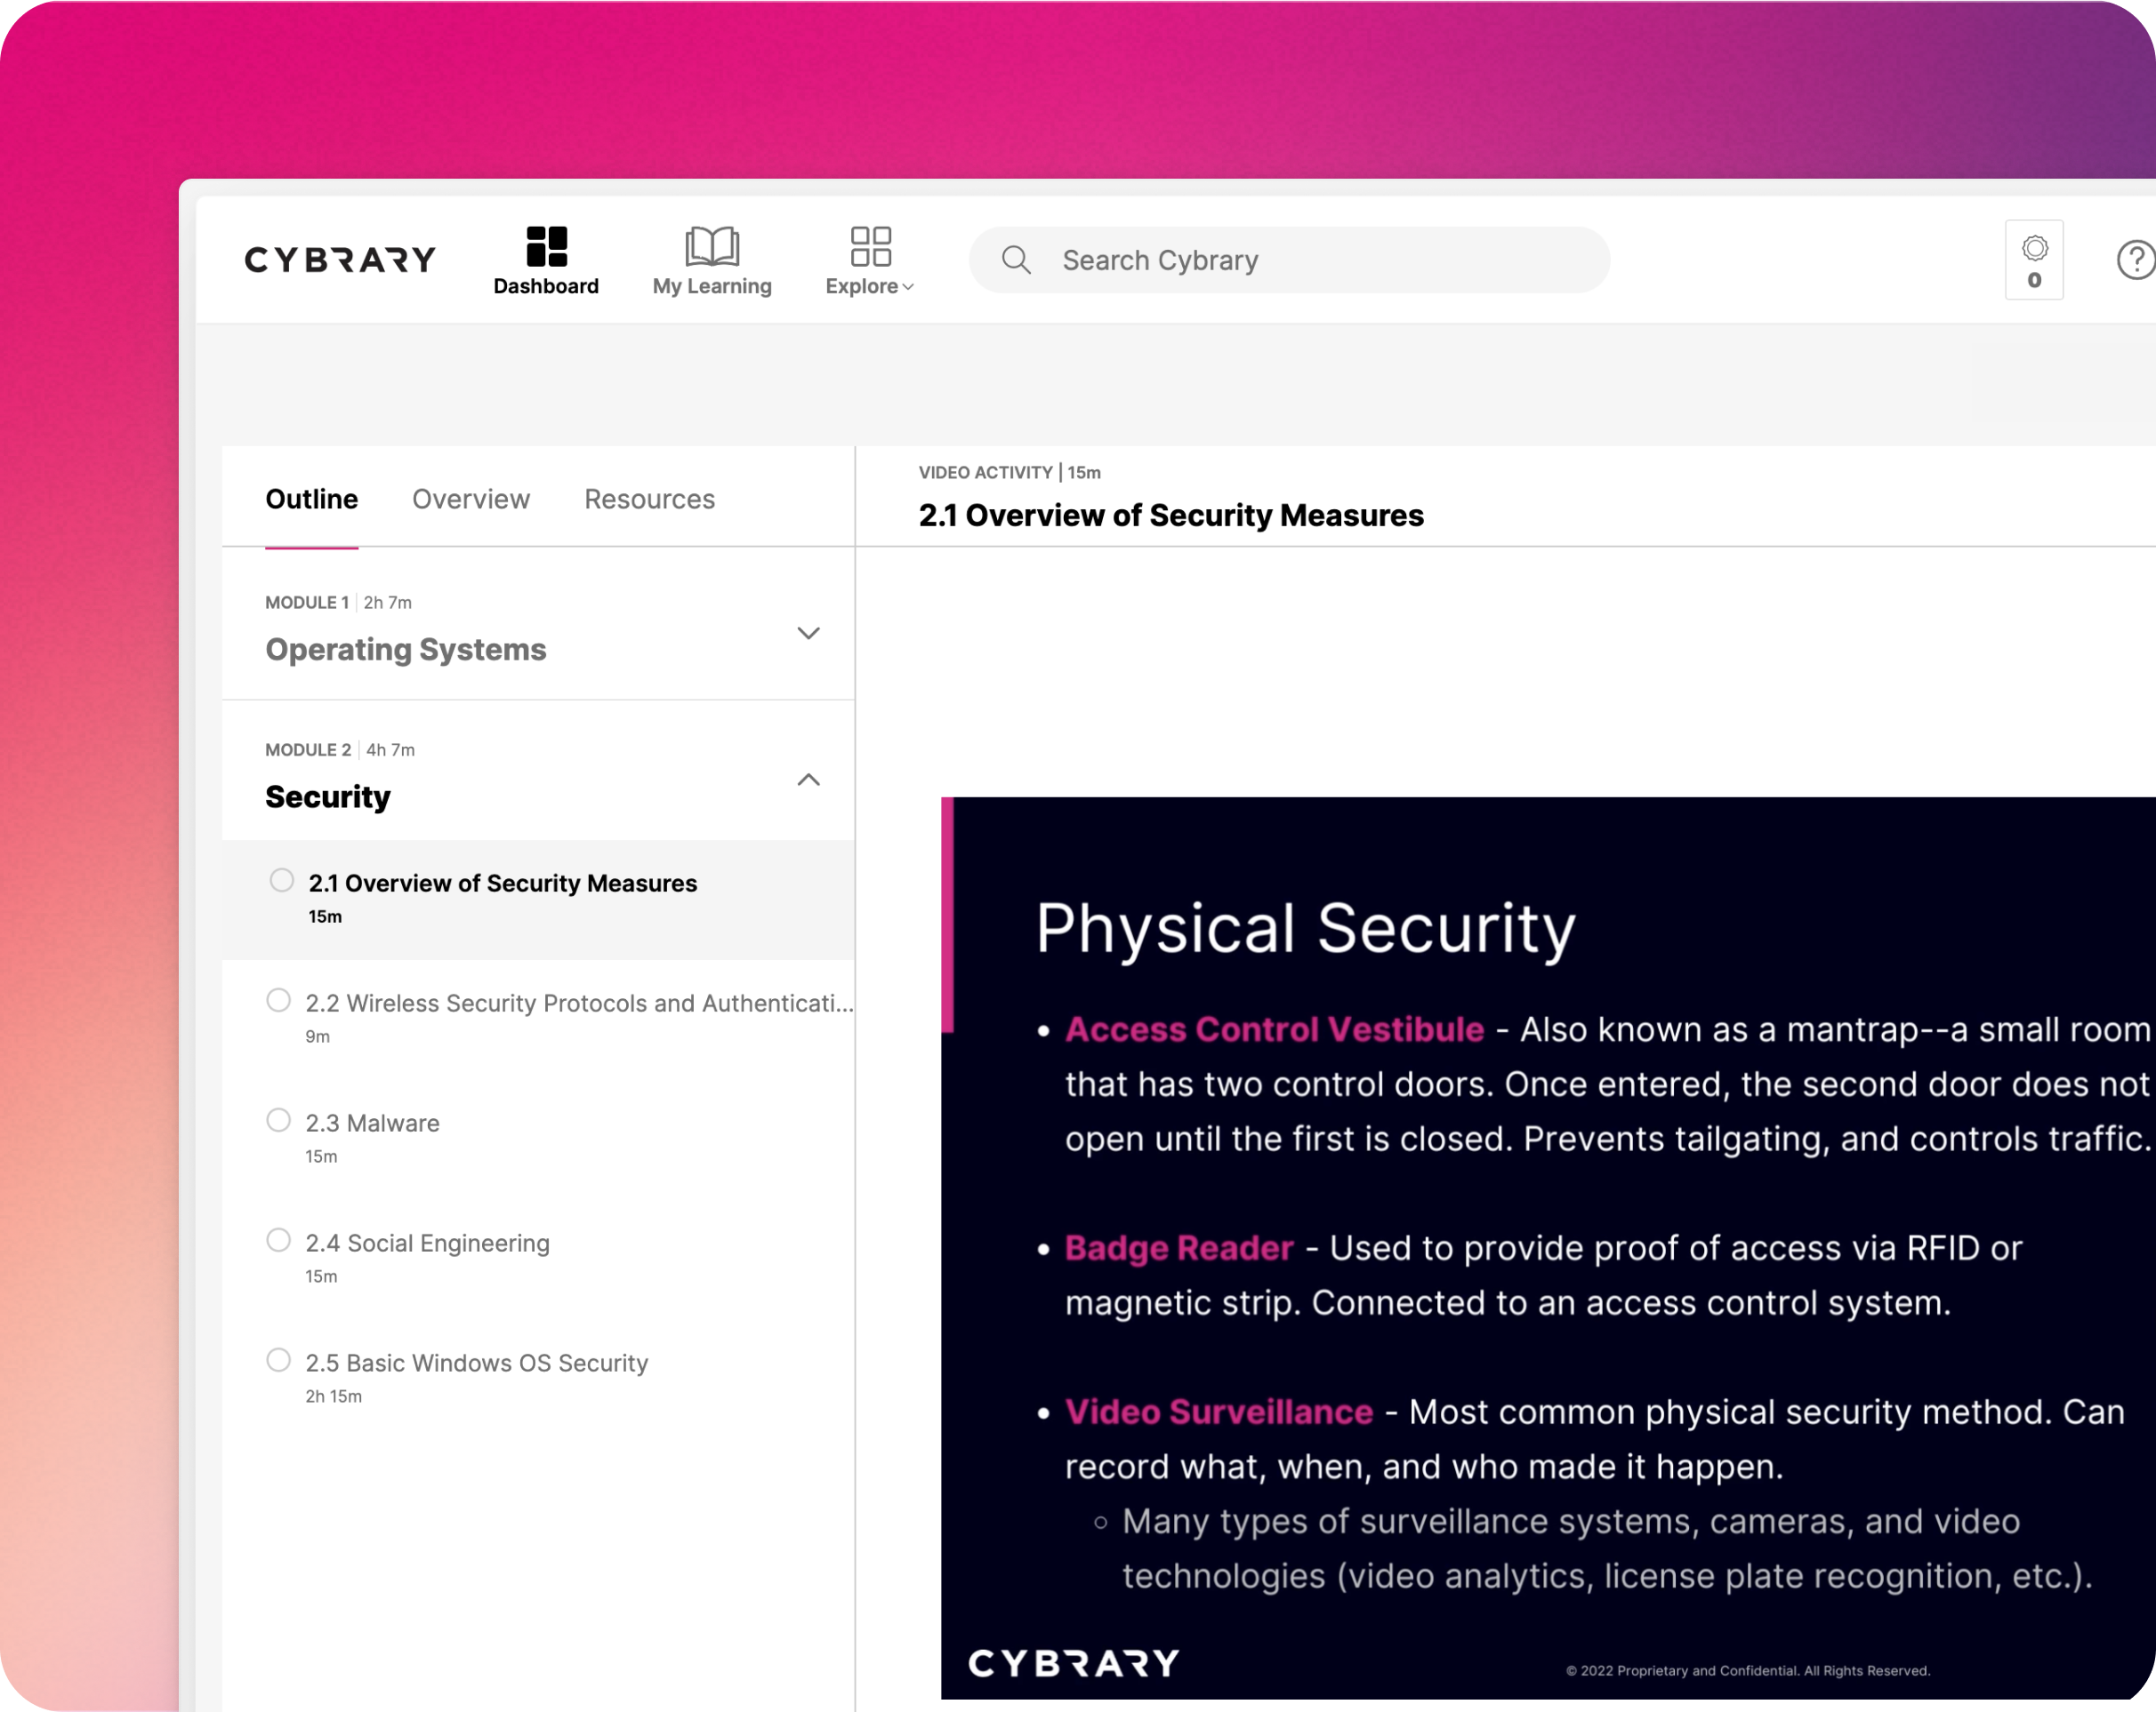Image resolution: width=2156 pixels, height=1712 pixels.
Task: Open the Explore dropdown arrow
Action: [908, 288]
